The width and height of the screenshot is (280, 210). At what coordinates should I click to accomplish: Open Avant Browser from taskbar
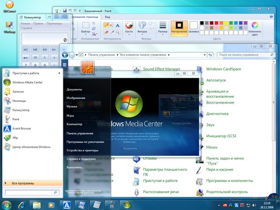click(67, 205)
